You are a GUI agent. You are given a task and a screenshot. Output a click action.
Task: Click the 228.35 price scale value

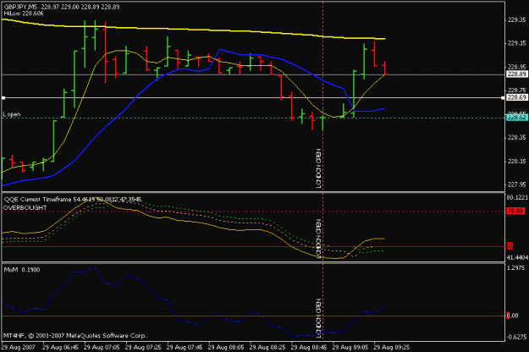pyautogui.click(x=516, y=138)
